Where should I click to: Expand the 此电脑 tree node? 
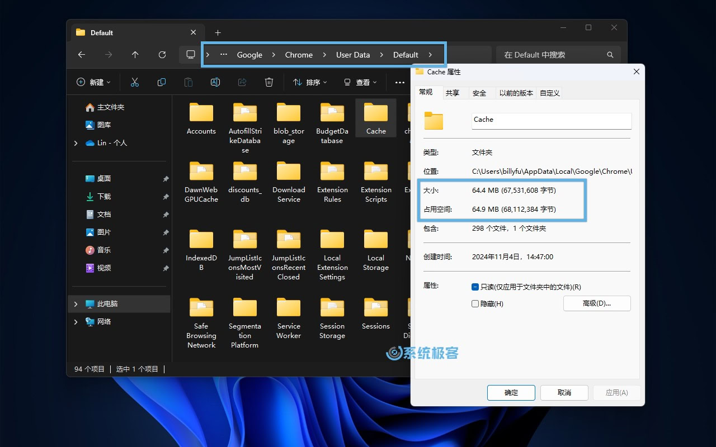76,304
